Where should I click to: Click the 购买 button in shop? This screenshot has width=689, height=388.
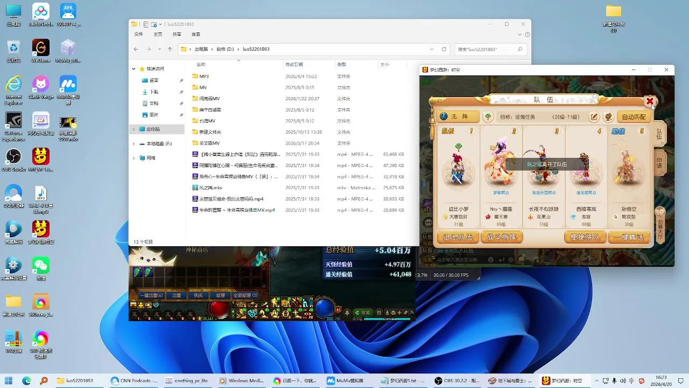(199, 295)
